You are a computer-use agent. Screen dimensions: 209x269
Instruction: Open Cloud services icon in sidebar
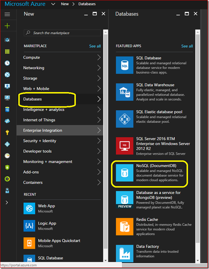(7, 121)
